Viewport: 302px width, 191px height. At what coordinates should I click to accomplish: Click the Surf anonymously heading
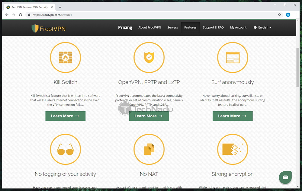pyautogui.click(x=233, y=82)
